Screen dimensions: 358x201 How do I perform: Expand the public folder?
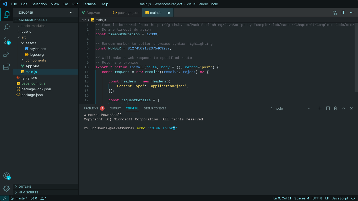(26, 31)
